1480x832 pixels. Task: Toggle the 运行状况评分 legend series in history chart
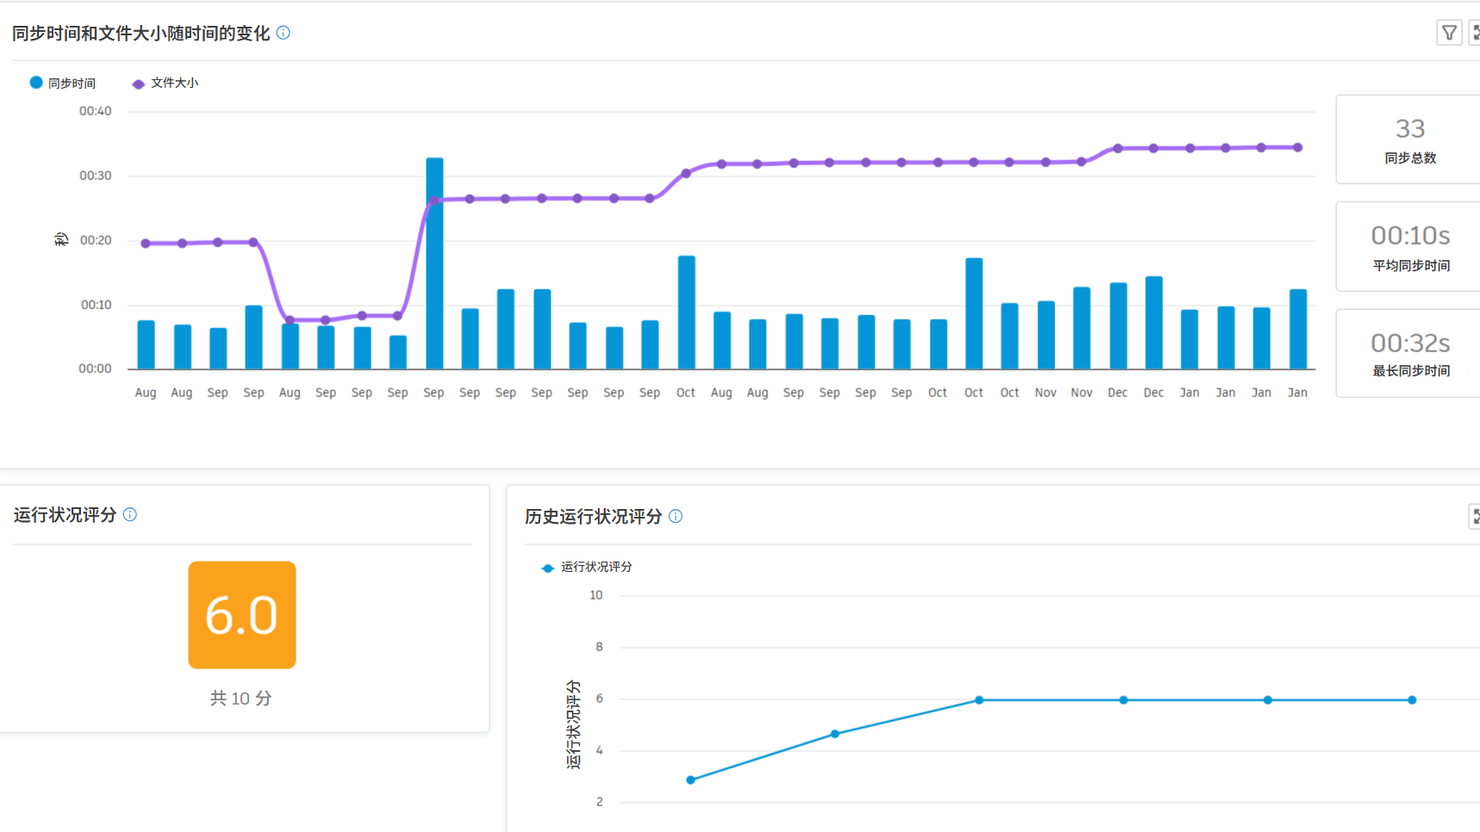tap(587, 567)
